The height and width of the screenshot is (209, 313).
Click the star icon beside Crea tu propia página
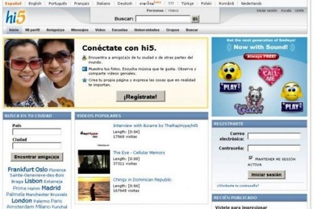[x=85, y=80]
